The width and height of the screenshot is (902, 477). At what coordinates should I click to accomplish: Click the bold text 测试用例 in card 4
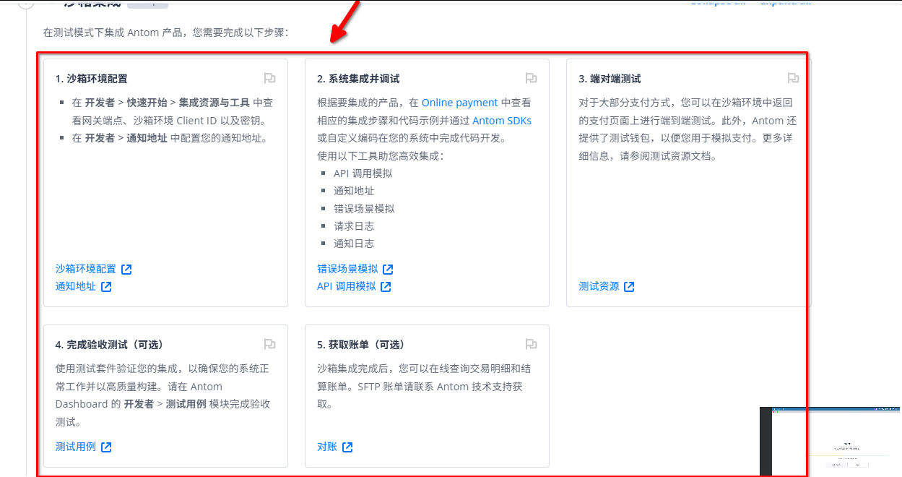pyautogui.click(x=186, y=404)
